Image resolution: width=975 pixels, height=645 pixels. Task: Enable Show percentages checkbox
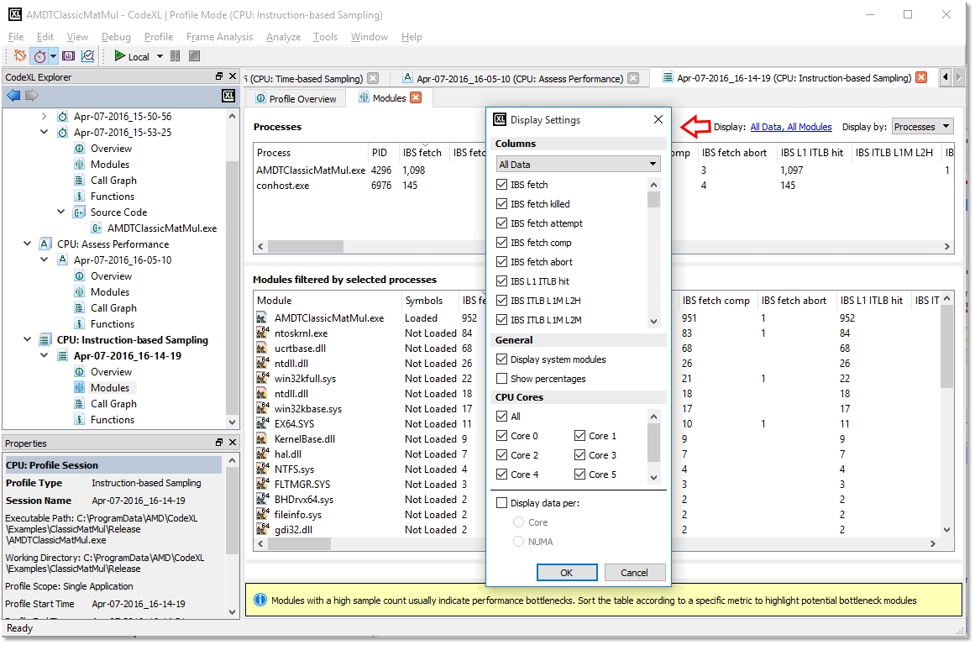(x=502, y=379)
